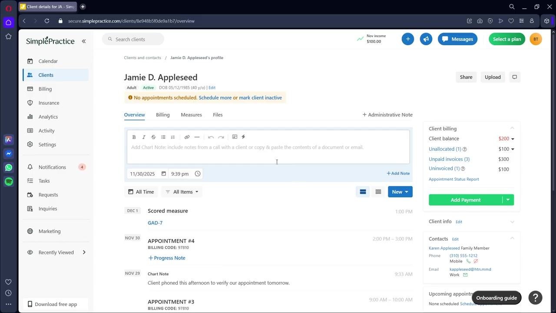Screen dimensions: 556x313
Task: Click the undo icon in note editor
Action: tap(211, 137)
